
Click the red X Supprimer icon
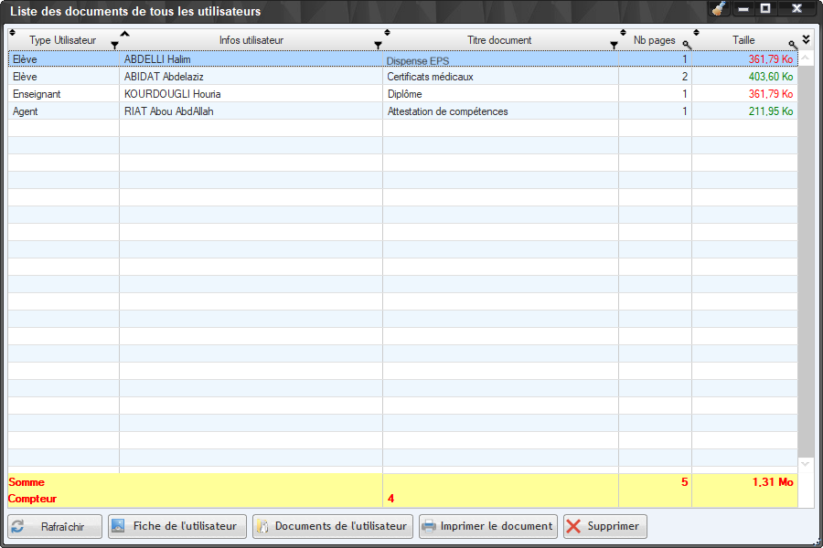[573, 526]
